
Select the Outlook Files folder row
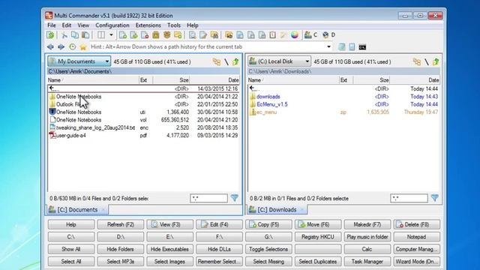[x=143, y=104]
